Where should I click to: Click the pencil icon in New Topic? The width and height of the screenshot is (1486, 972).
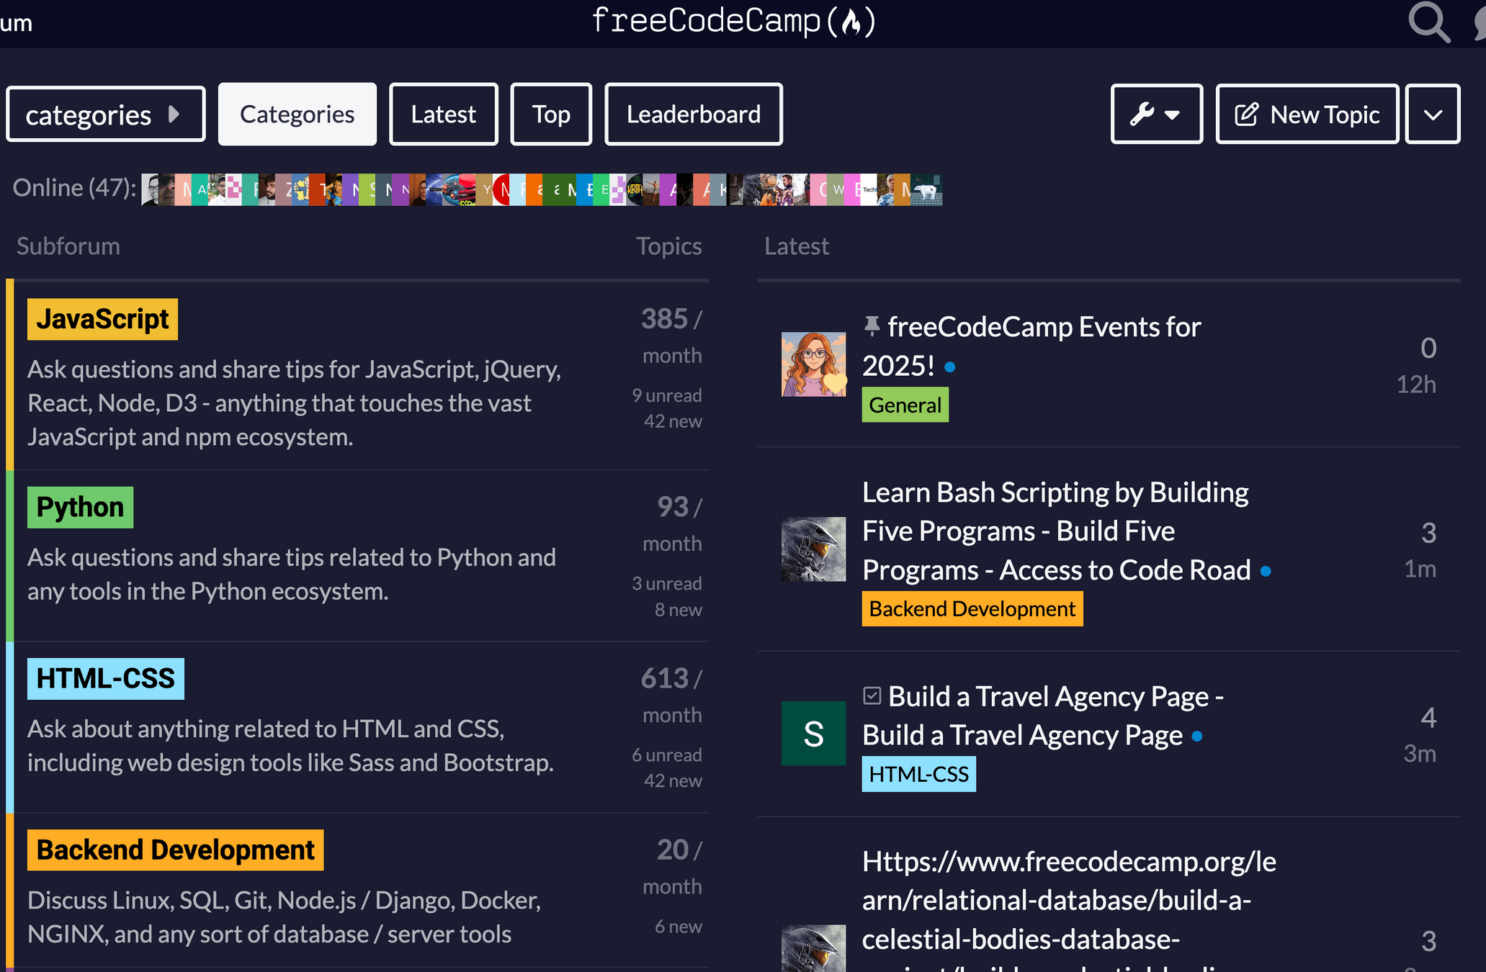click(x=1247, y=114)
